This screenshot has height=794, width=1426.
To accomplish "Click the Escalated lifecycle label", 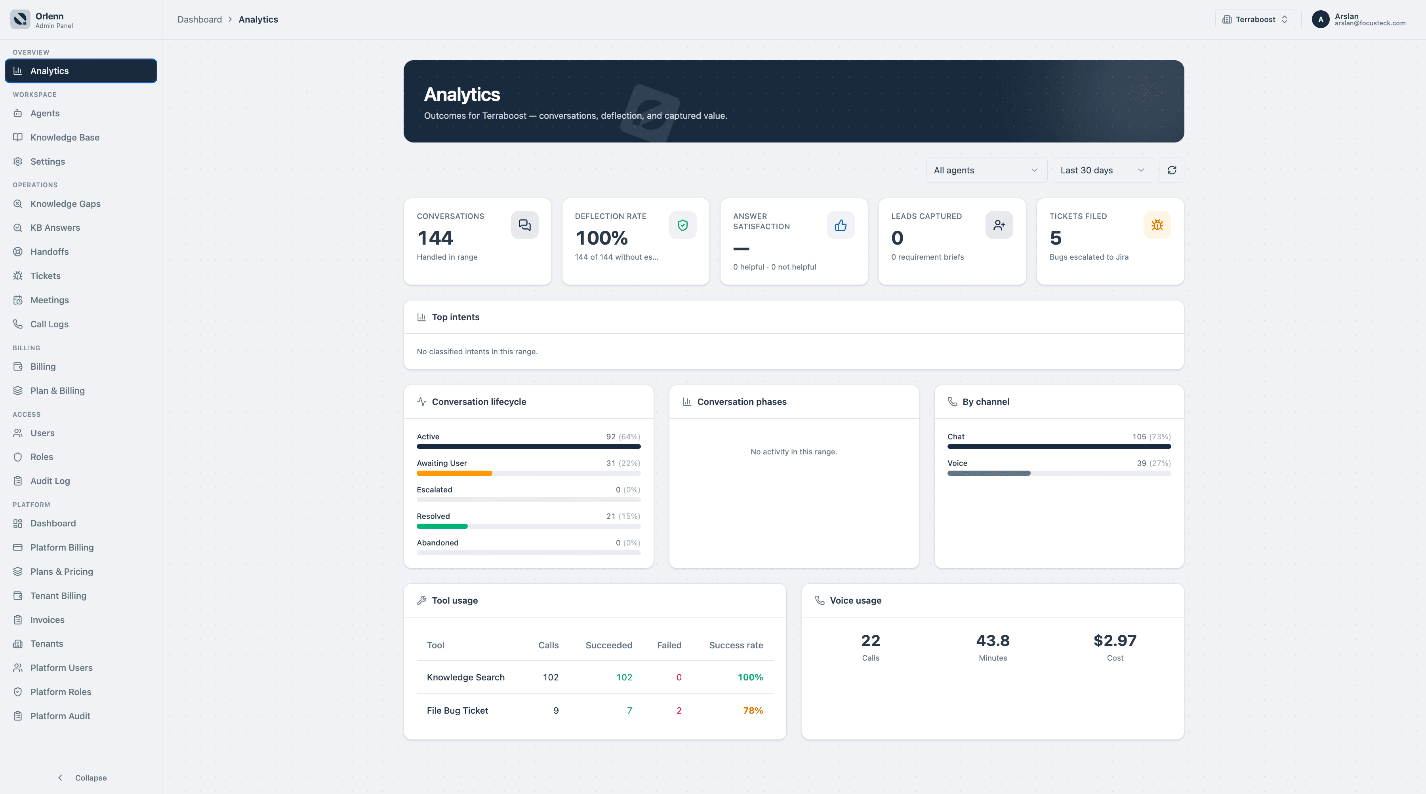I will coord(435,490).
